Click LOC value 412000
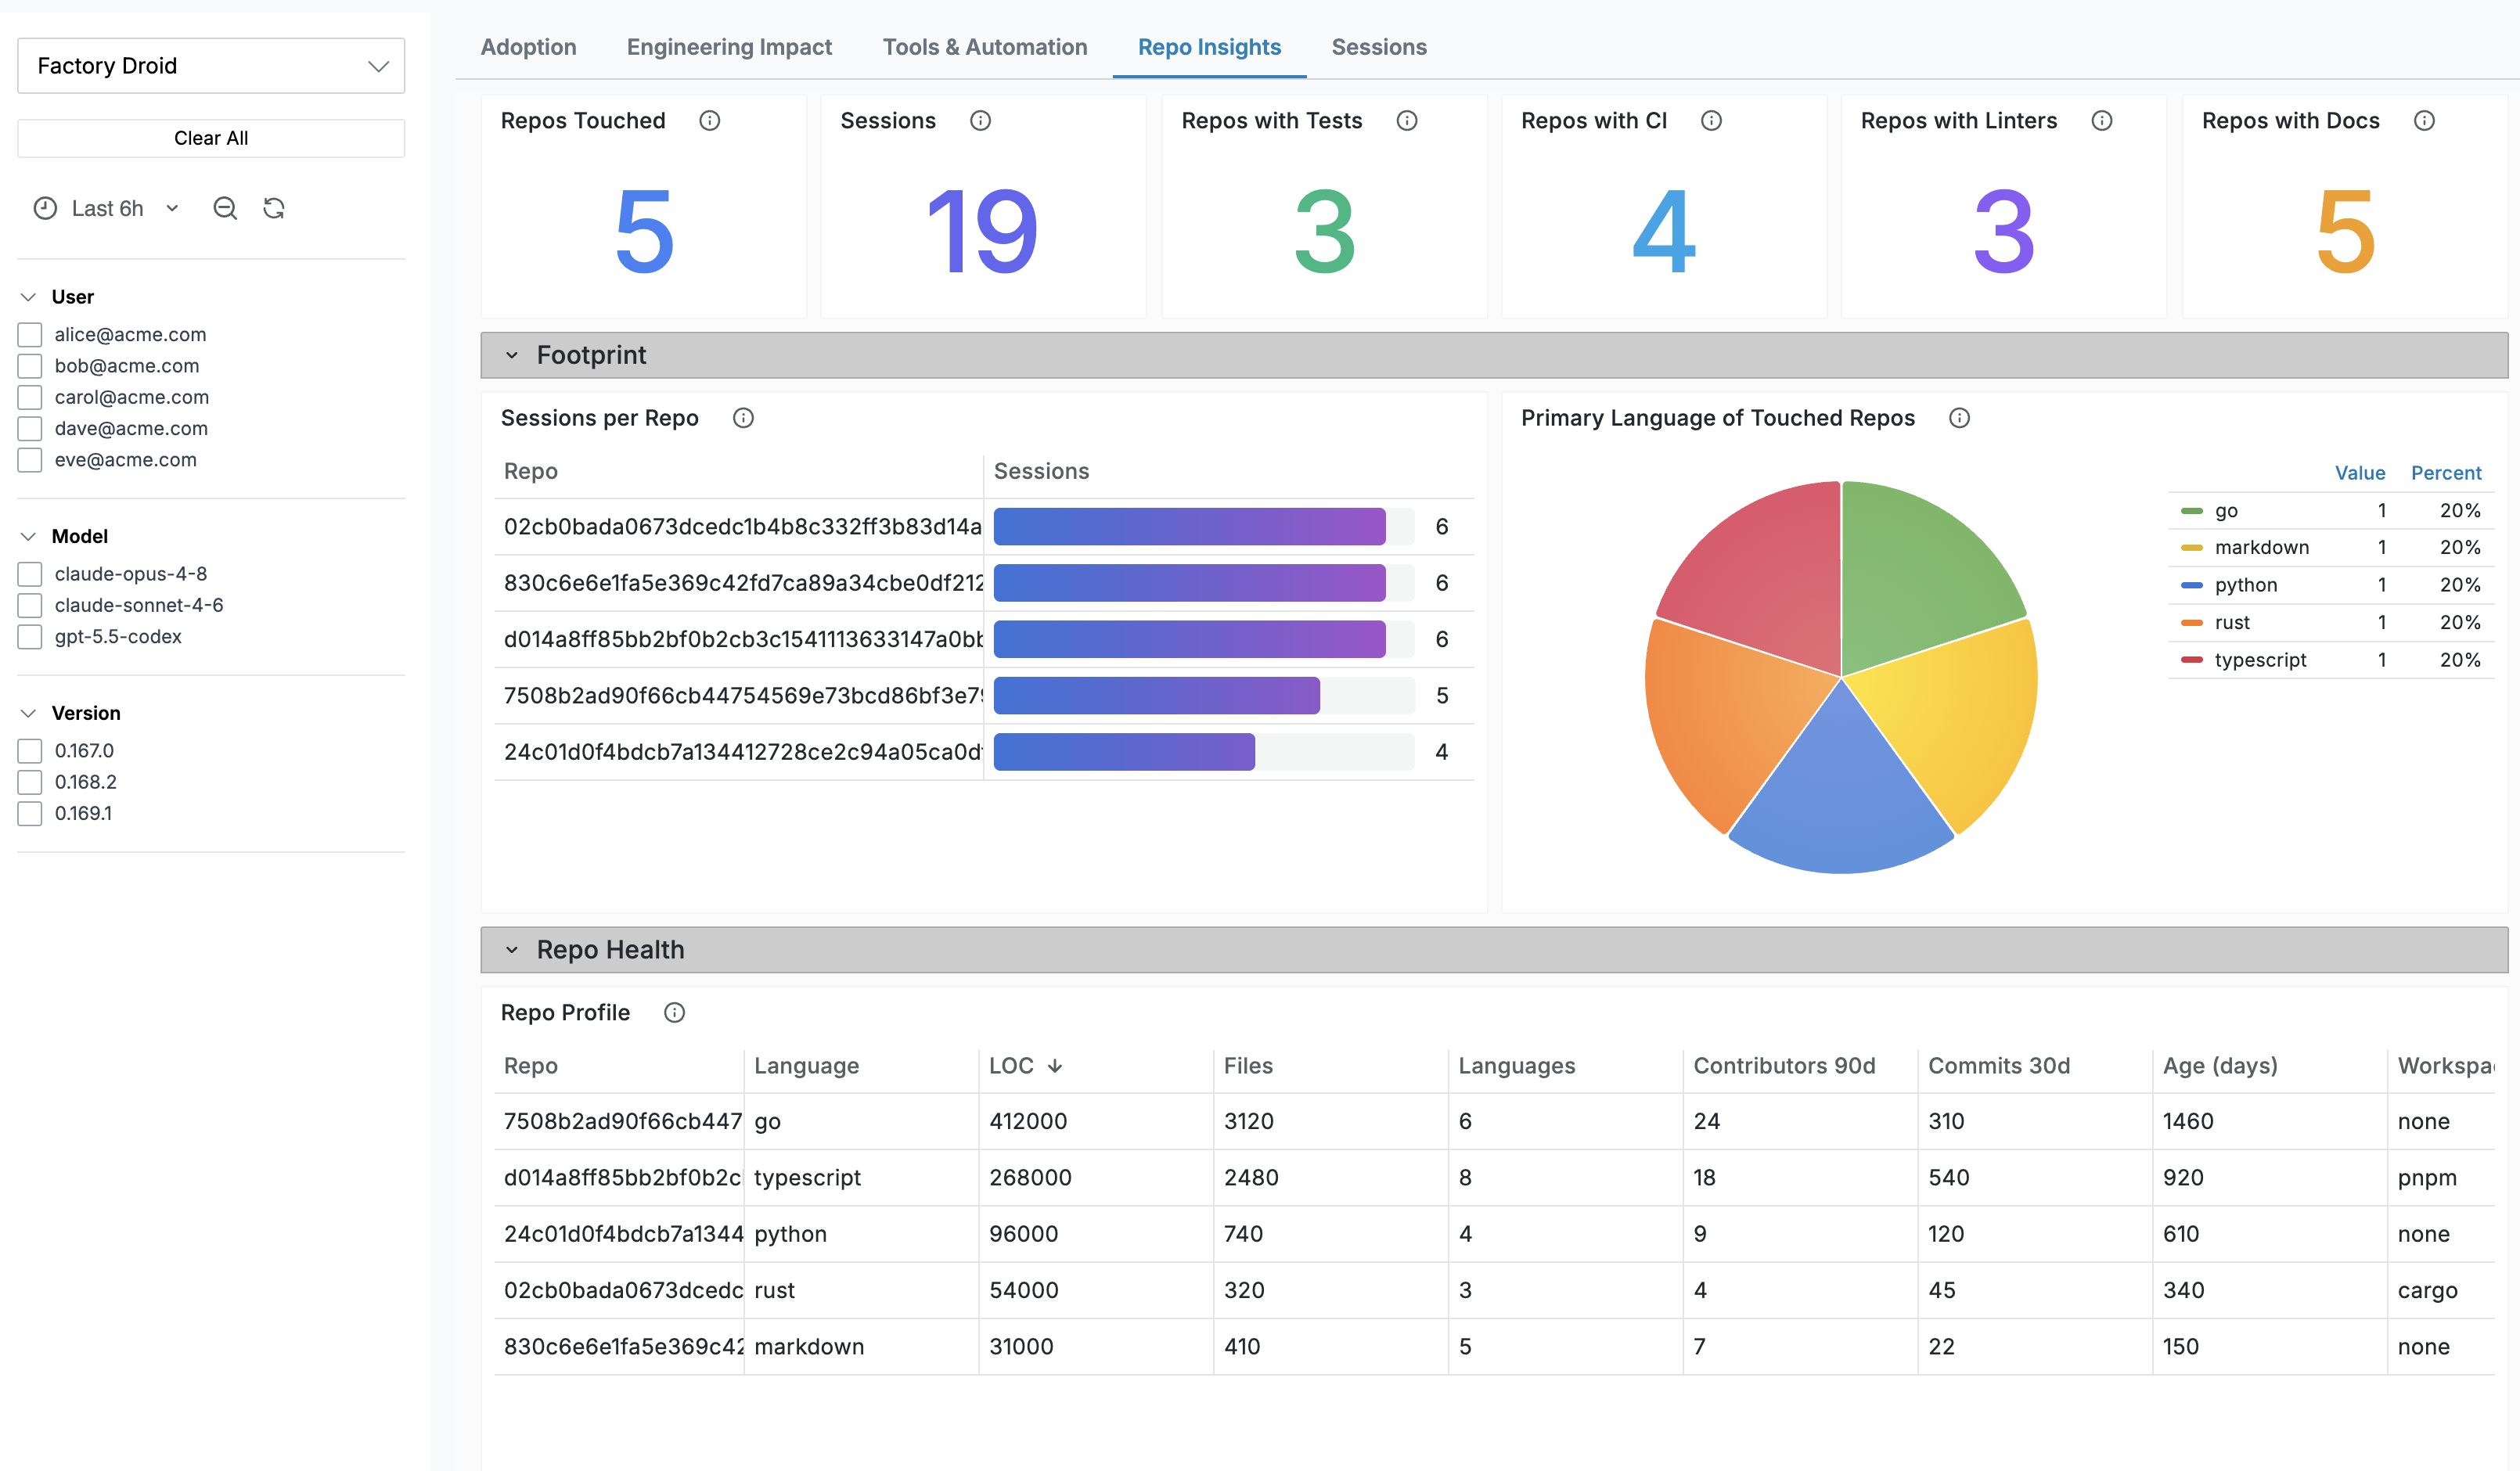 1028,1122
